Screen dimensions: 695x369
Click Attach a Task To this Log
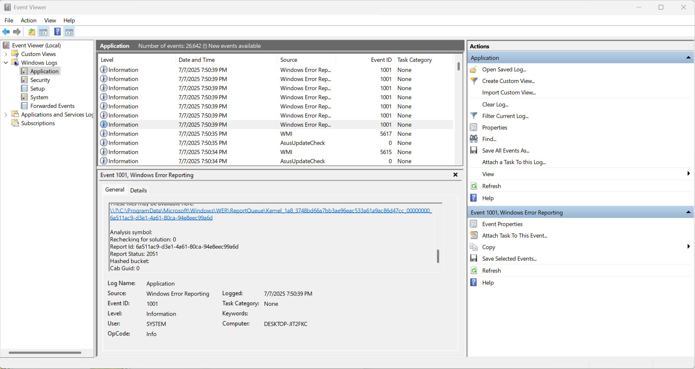(x=514, y=162)
